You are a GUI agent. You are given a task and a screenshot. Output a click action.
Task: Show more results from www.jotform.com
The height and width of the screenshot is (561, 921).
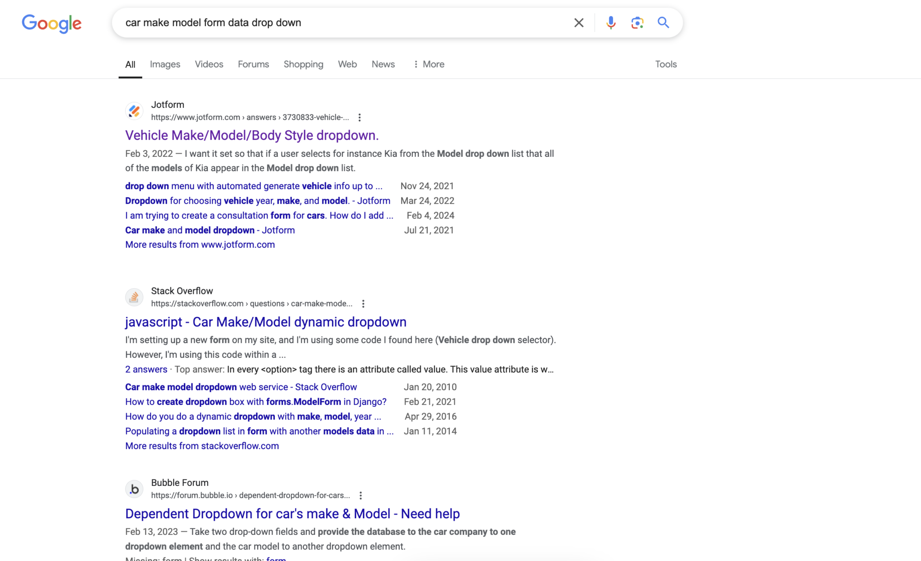coord(200,244)
